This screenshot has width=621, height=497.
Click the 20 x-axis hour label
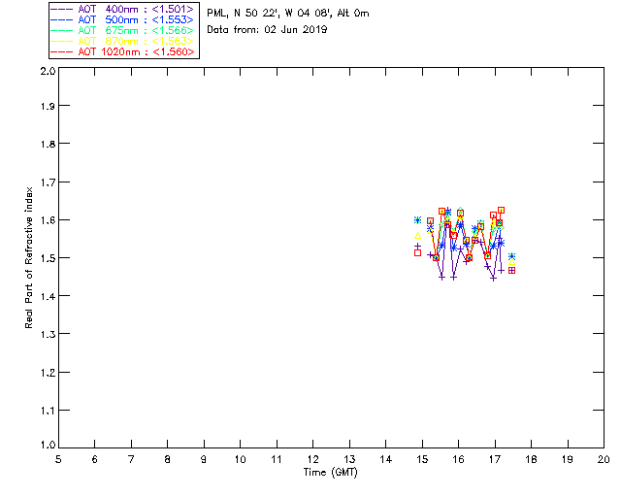click(x=604, y=459)
